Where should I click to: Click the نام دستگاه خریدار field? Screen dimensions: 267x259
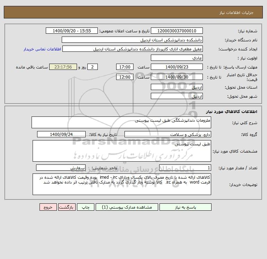[x=132, y=40]
